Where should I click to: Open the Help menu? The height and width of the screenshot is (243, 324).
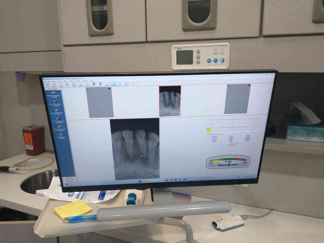91,81
